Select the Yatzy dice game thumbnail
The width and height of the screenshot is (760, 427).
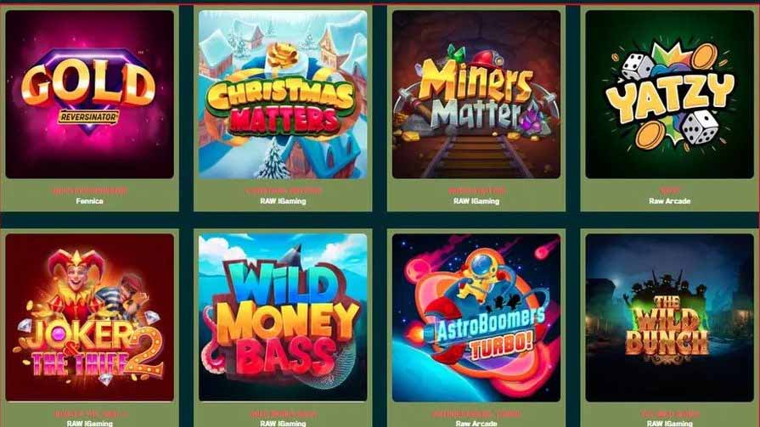[x=670, y=94]
